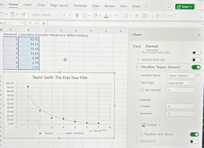Click the green Share button
204x148 pixels.
tap(185, 7)
